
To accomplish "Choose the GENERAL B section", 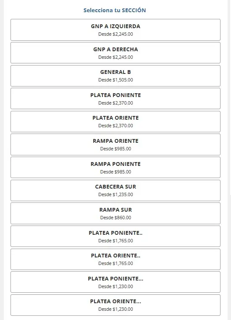I will click(115, 76).
